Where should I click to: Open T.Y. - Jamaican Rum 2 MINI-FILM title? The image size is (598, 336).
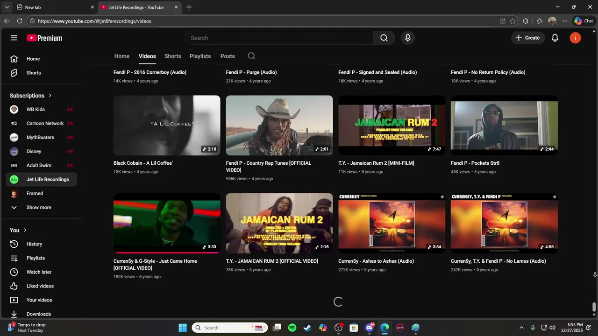point(376,163)
